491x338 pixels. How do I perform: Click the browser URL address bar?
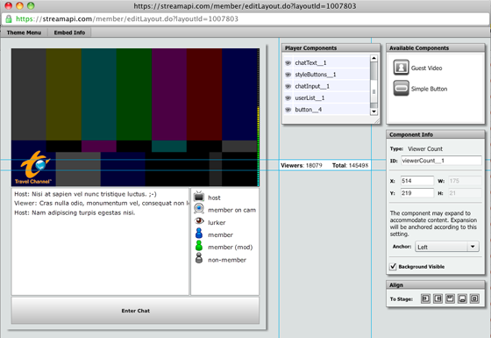coord(245,18)
